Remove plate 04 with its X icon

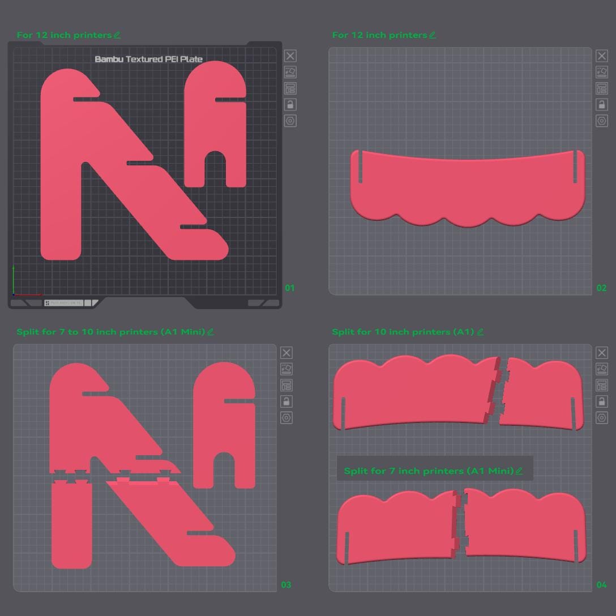(601, 353)
